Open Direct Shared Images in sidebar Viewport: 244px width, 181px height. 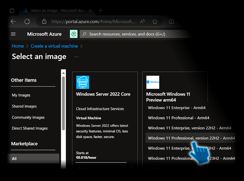pos(30,128)
